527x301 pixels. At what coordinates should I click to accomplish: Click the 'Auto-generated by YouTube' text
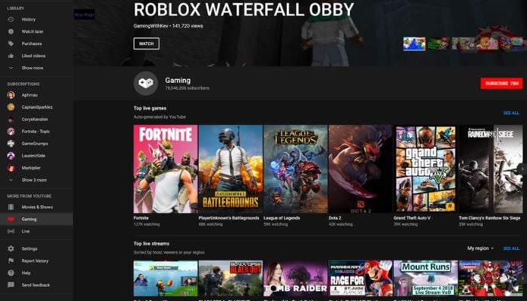point(160,117)
